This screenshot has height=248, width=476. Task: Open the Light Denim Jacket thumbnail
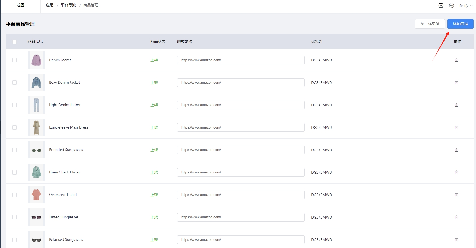[36, 105]
